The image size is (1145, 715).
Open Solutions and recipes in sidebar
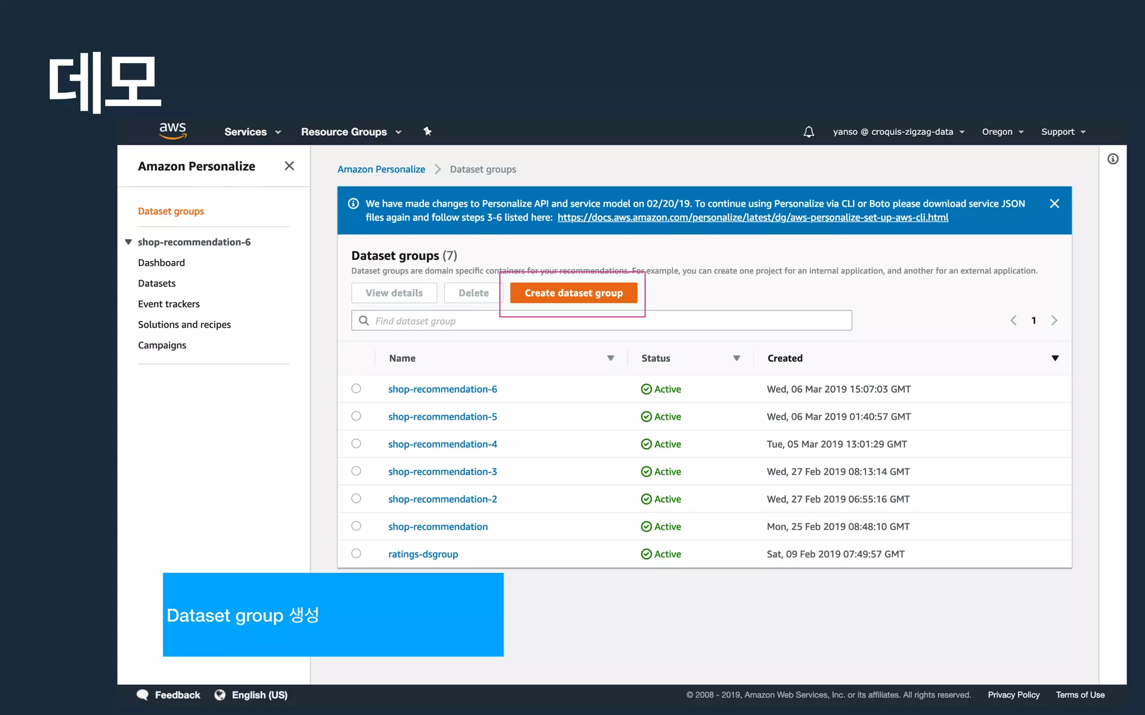point(184,325)
